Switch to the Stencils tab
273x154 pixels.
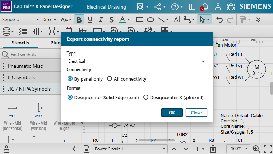coord(20,43)
